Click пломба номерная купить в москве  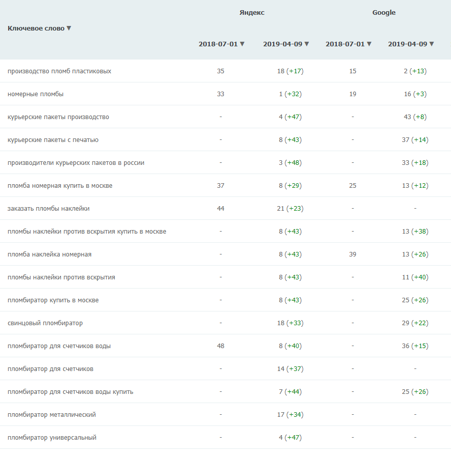pyautogui.click(x=60, y=186)
